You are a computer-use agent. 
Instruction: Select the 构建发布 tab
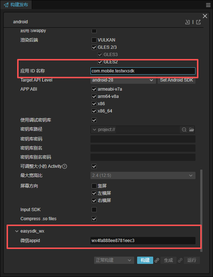point(16,5)
